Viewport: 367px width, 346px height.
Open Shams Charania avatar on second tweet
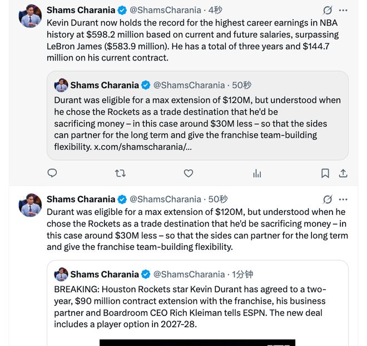(x=31, y=205)
